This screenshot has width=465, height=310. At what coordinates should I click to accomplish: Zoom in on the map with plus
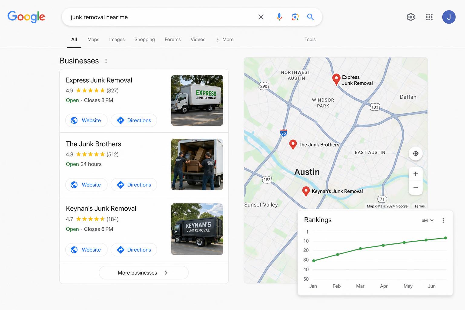pyautogui.click(x=416, y=174)
